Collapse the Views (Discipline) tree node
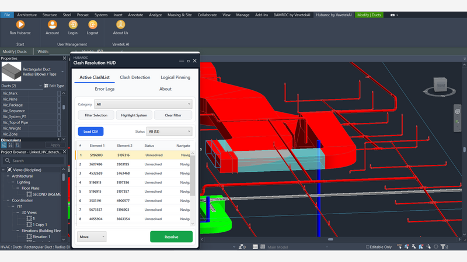The height and width of the screenshot is (262, 467). coord(4,170)
